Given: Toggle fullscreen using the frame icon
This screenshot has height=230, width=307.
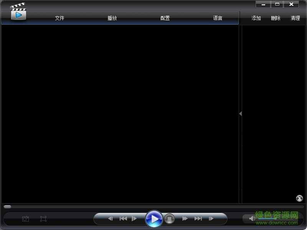Looking at the screenshot, I should click(x=43, y=219).
